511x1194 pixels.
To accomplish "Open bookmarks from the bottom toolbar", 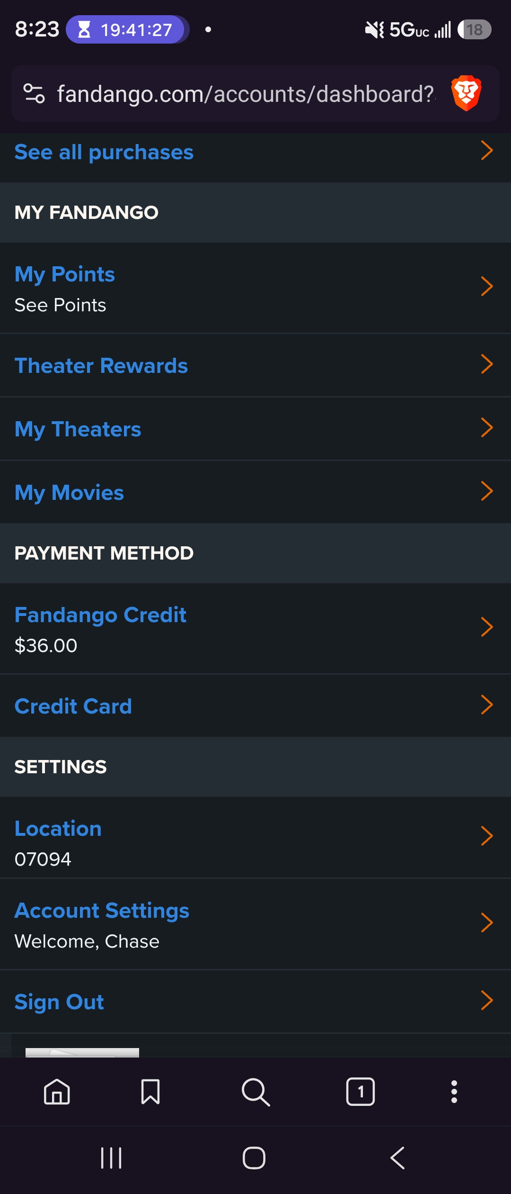I will (150, 1092).
